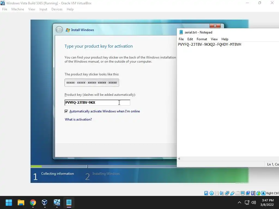Open volume control in system tray
279x209 pixels.
click(x=254, y=202)
